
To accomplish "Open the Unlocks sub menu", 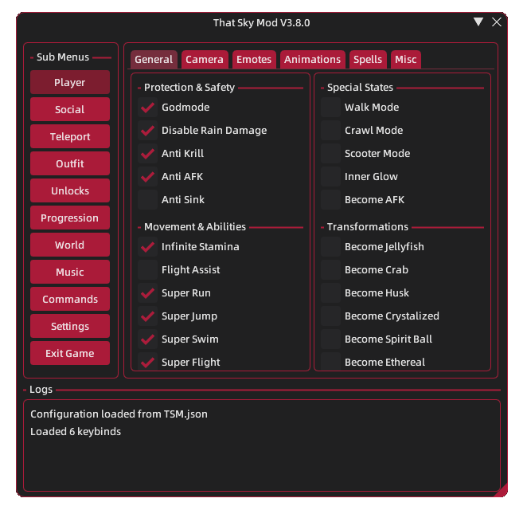I will pos(70,190).
